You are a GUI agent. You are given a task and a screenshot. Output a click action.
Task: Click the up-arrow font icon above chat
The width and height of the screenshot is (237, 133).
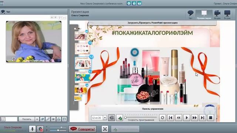click(x=52, y=17)
